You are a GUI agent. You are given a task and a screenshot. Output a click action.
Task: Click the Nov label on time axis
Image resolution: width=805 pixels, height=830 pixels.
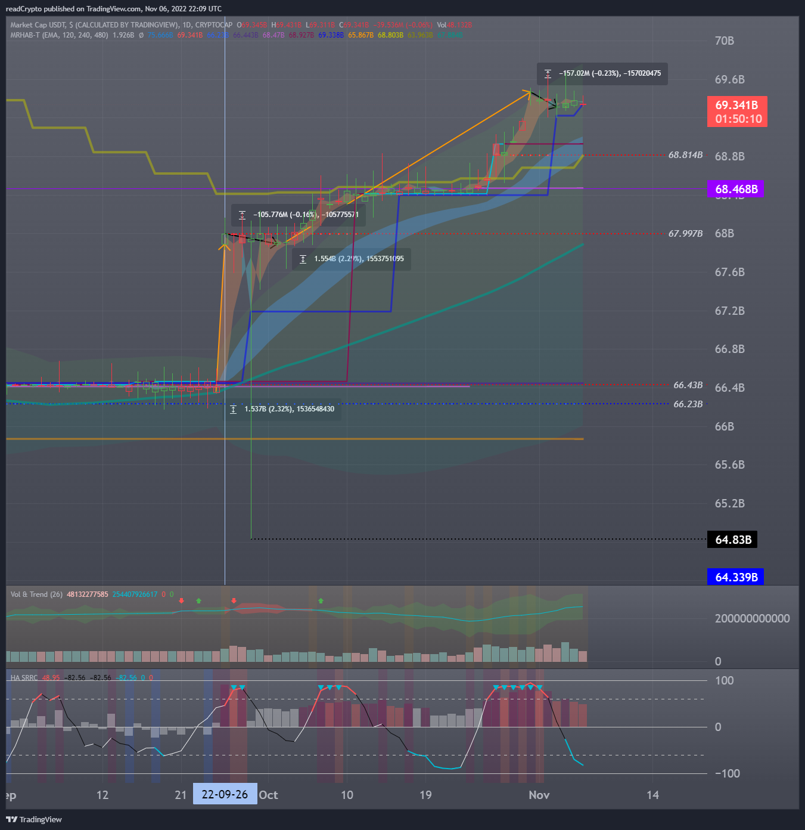tap(539, 795)
